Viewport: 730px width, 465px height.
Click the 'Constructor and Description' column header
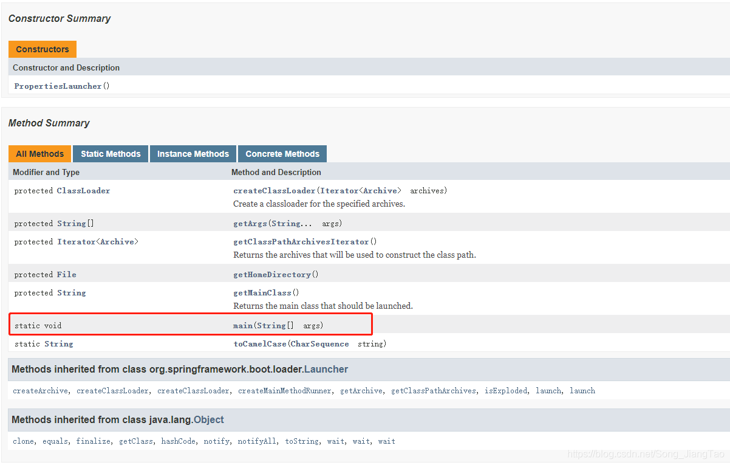coord(66,67)
